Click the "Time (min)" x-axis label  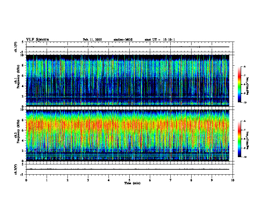tap(132, 183)
